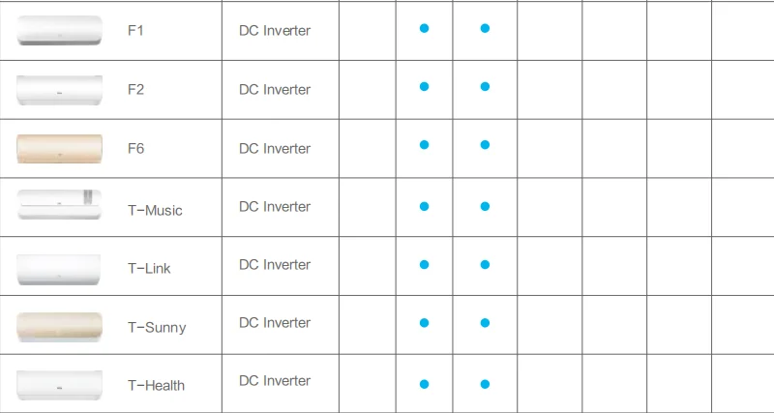Select DC Inverter cell in T-Link row
Viewport: 774px width, 413px height.
click(x=275, y=264)
